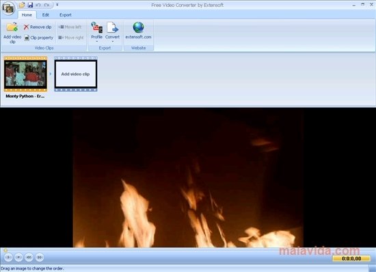Screen dimensions: 376x272
Task: Click the open folder quick access icon
Action: [x=22, y=5]
